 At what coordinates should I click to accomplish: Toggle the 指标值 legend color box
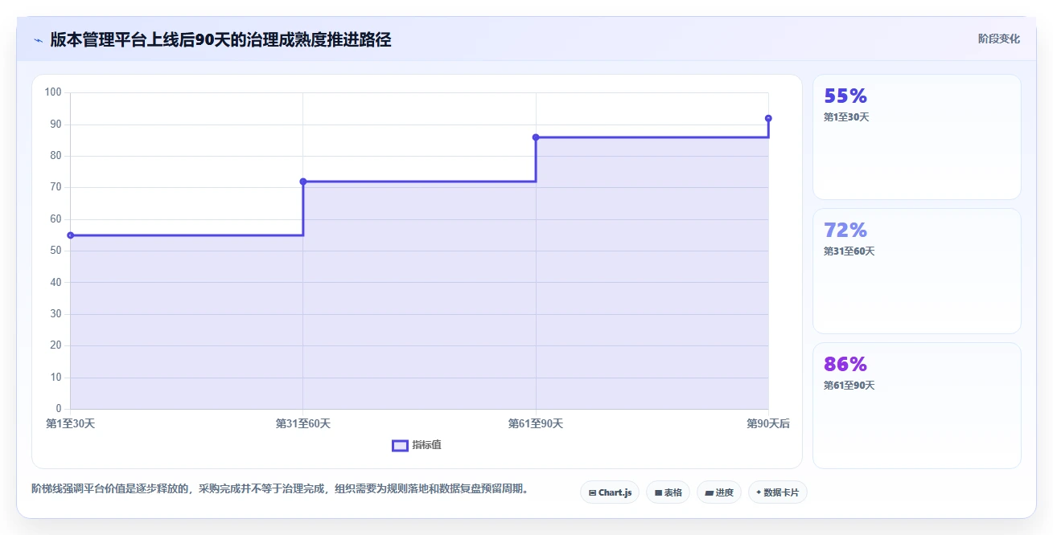[400, 446]
